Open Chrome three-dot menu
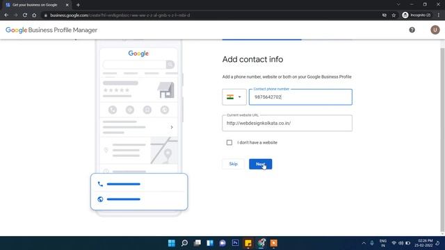Image resolution: width=445 pixels, height=250 pixels. pyautogui.click(x=439, y=15)
